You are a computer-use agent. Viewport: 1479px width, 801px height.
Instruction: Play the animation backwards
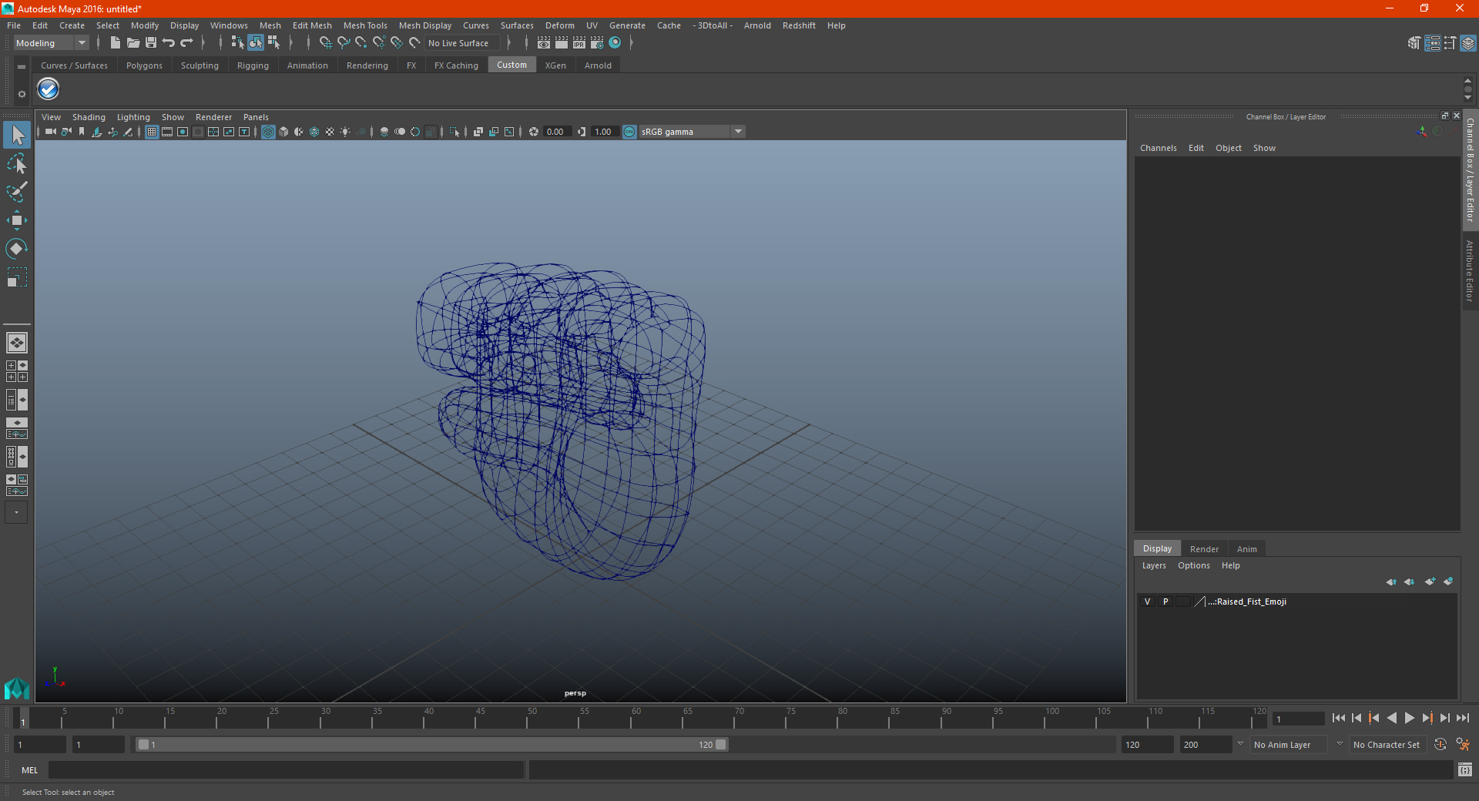(x=1391, y=718)
